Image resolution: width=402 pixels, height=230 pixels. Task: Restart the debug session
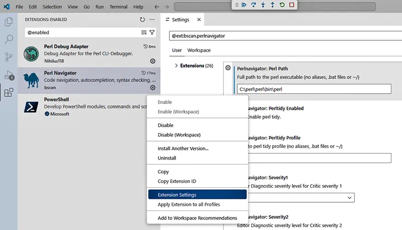click(282, 5)
